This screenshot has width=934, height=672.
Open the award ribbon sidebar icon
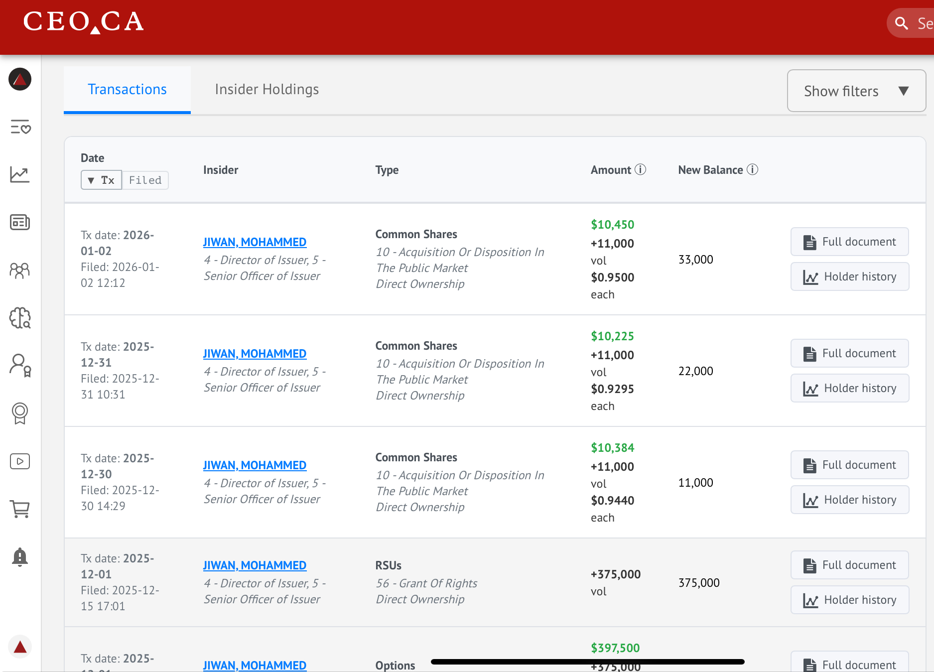click(x=20, y=413)
